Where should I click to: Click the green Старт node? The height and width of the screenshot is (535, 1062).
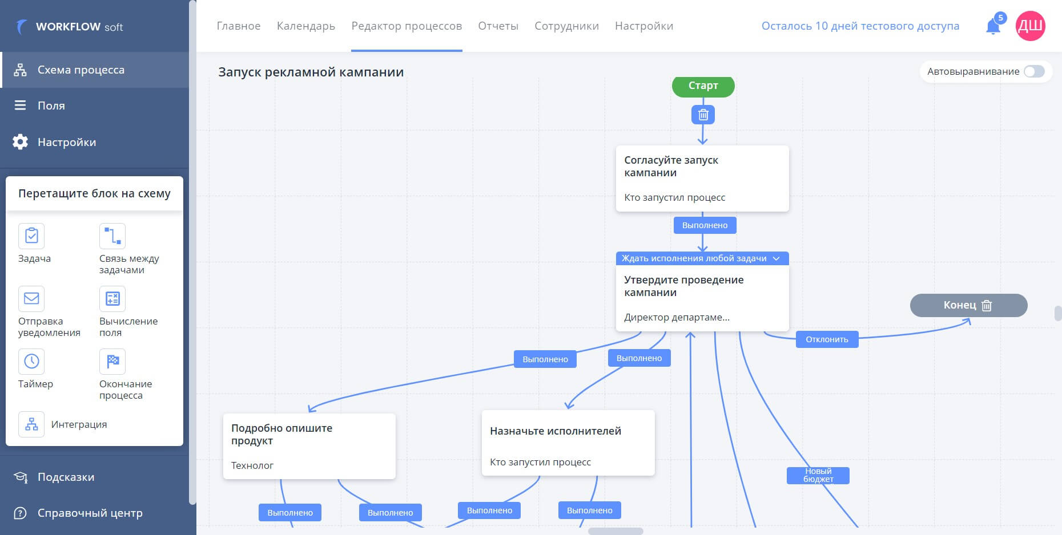[703, 86]
